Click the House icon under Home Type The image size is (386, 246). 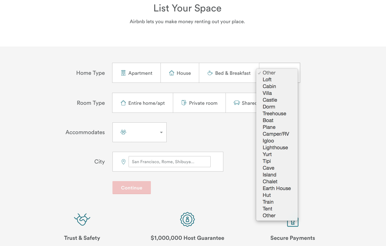point(172,73)
